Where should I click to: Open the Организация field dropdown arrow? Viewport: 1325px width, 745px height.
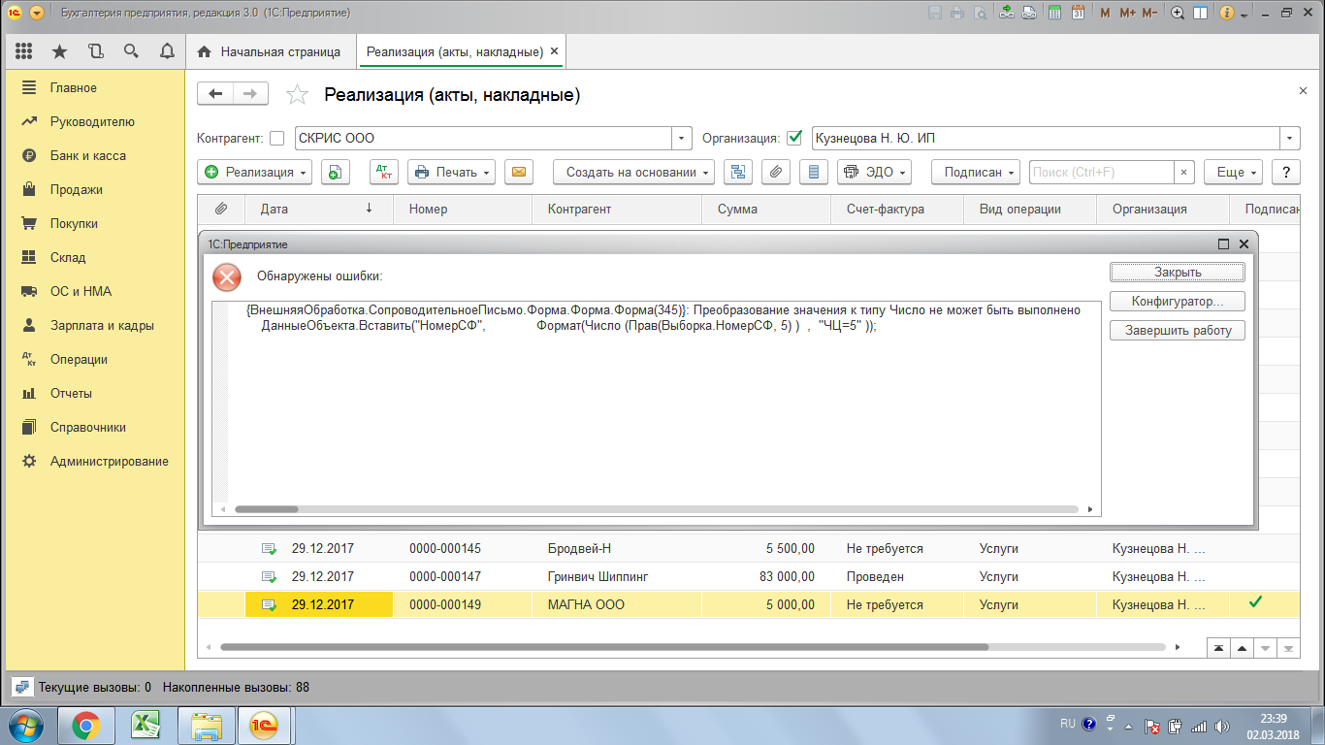[x=1290, y=139]
